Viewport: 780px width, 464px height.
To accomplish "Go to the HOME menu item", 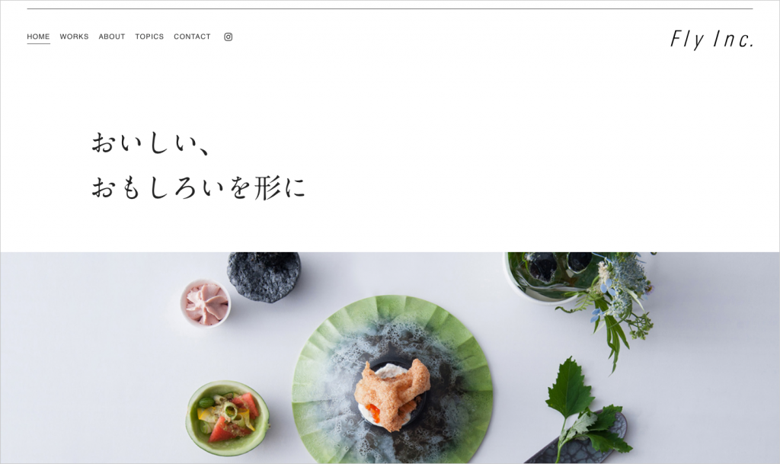I will click(38, 37).
